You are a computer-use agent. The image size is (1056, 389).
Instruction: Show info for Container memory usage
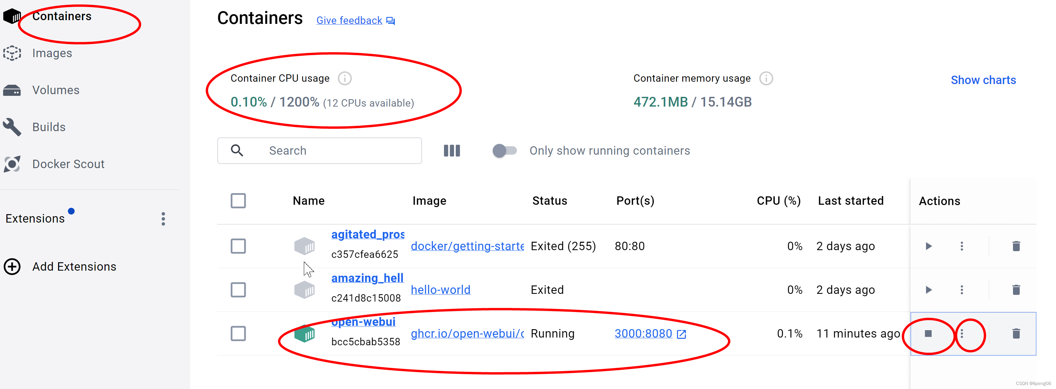(766, 78)
